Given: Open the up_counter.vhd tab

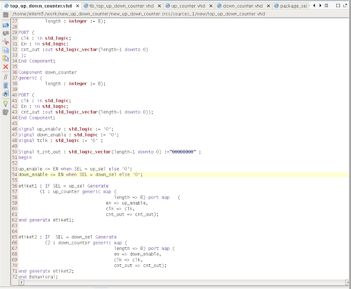Looking at the screenshot, I should (188, 6).
